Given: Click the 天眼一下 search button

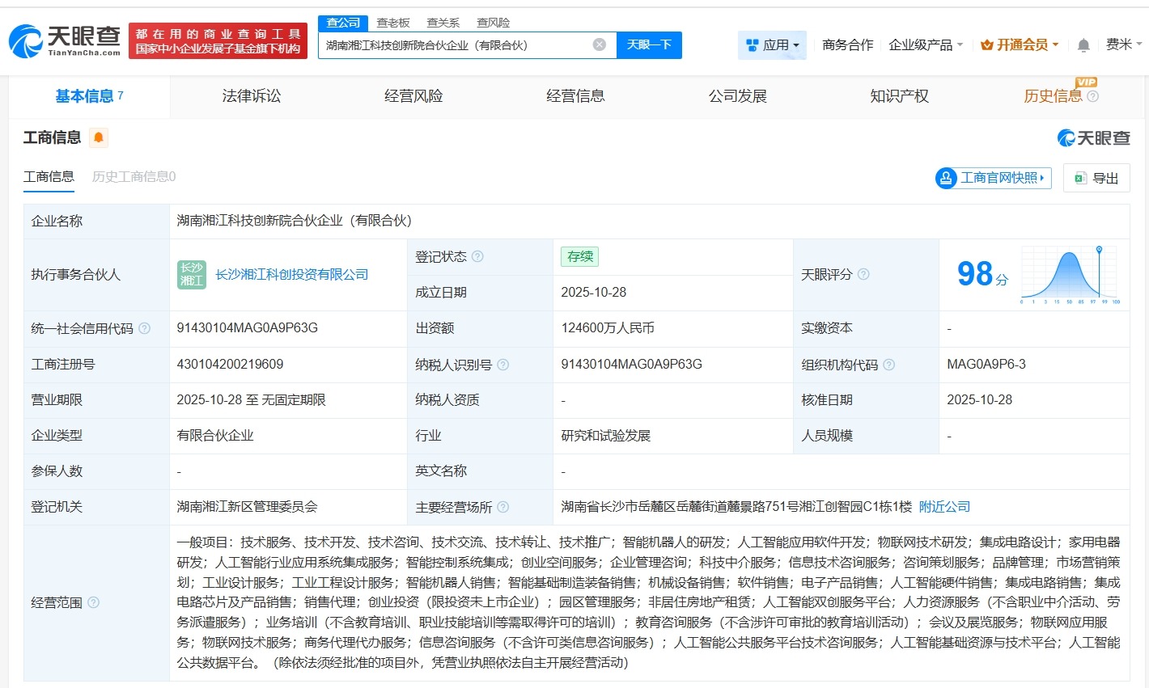Looking at the screenshot, I should click(650, 44).
